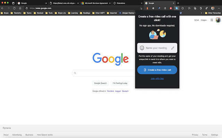Click I'm Feeling Lucky button
Image resolution: width=222 pixels, height=138 pixels.
click(120, 83)
